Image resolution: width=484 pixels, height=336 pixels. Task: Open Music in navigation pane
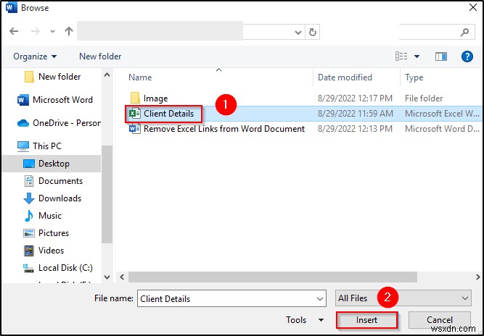click(43, 216)
